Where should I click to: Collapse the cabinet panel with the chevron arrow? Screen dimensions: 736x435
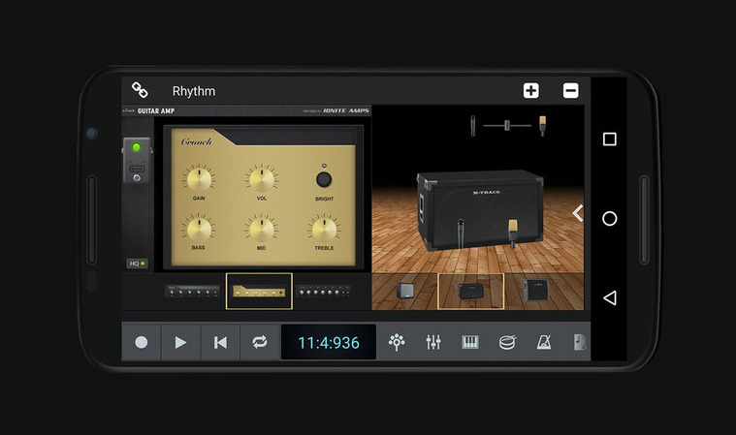pos(577,213)
